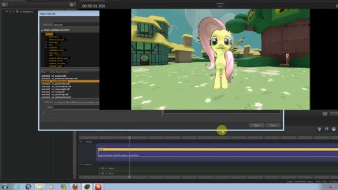Toggle the Dialog track checkbox
338x190 pixels.
click(x=106, y=168)
